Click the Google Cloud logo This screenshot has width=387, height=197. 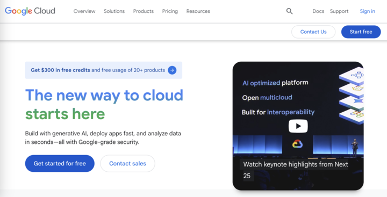[x=30, y=11]
